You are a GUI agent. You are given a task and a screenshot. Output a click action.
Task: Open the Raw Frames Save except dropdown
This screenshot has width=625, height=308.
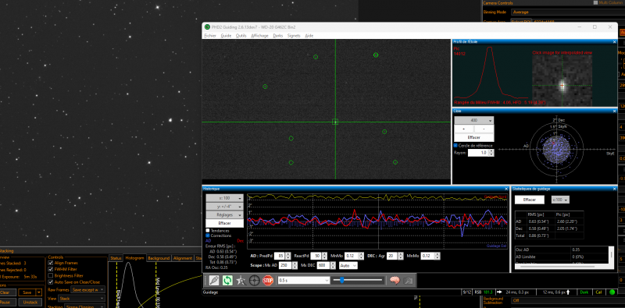pos(88,290)
